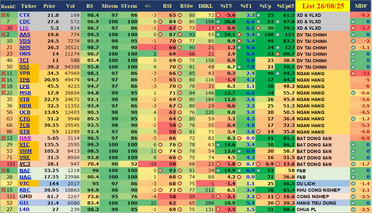Select VIC's price cell 135.5
372x213 pixels.
pos(49,145)
